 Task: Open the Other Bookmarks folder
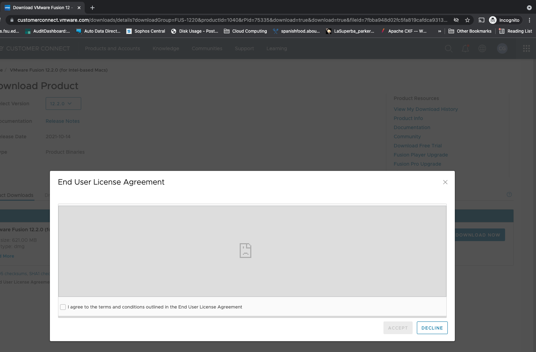tap(470, 31)
